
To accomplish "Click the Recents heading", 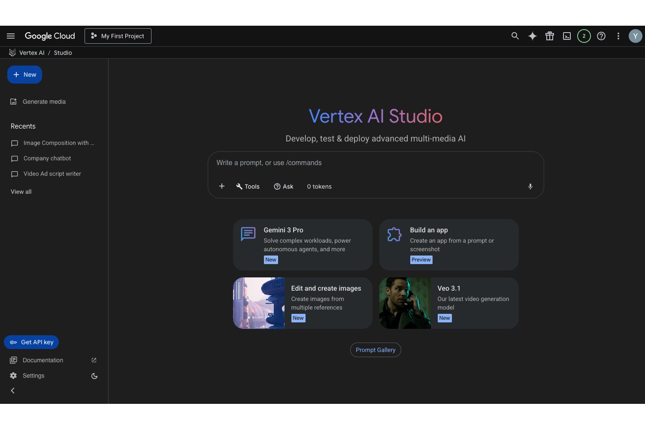I will (x=23, y=126).
